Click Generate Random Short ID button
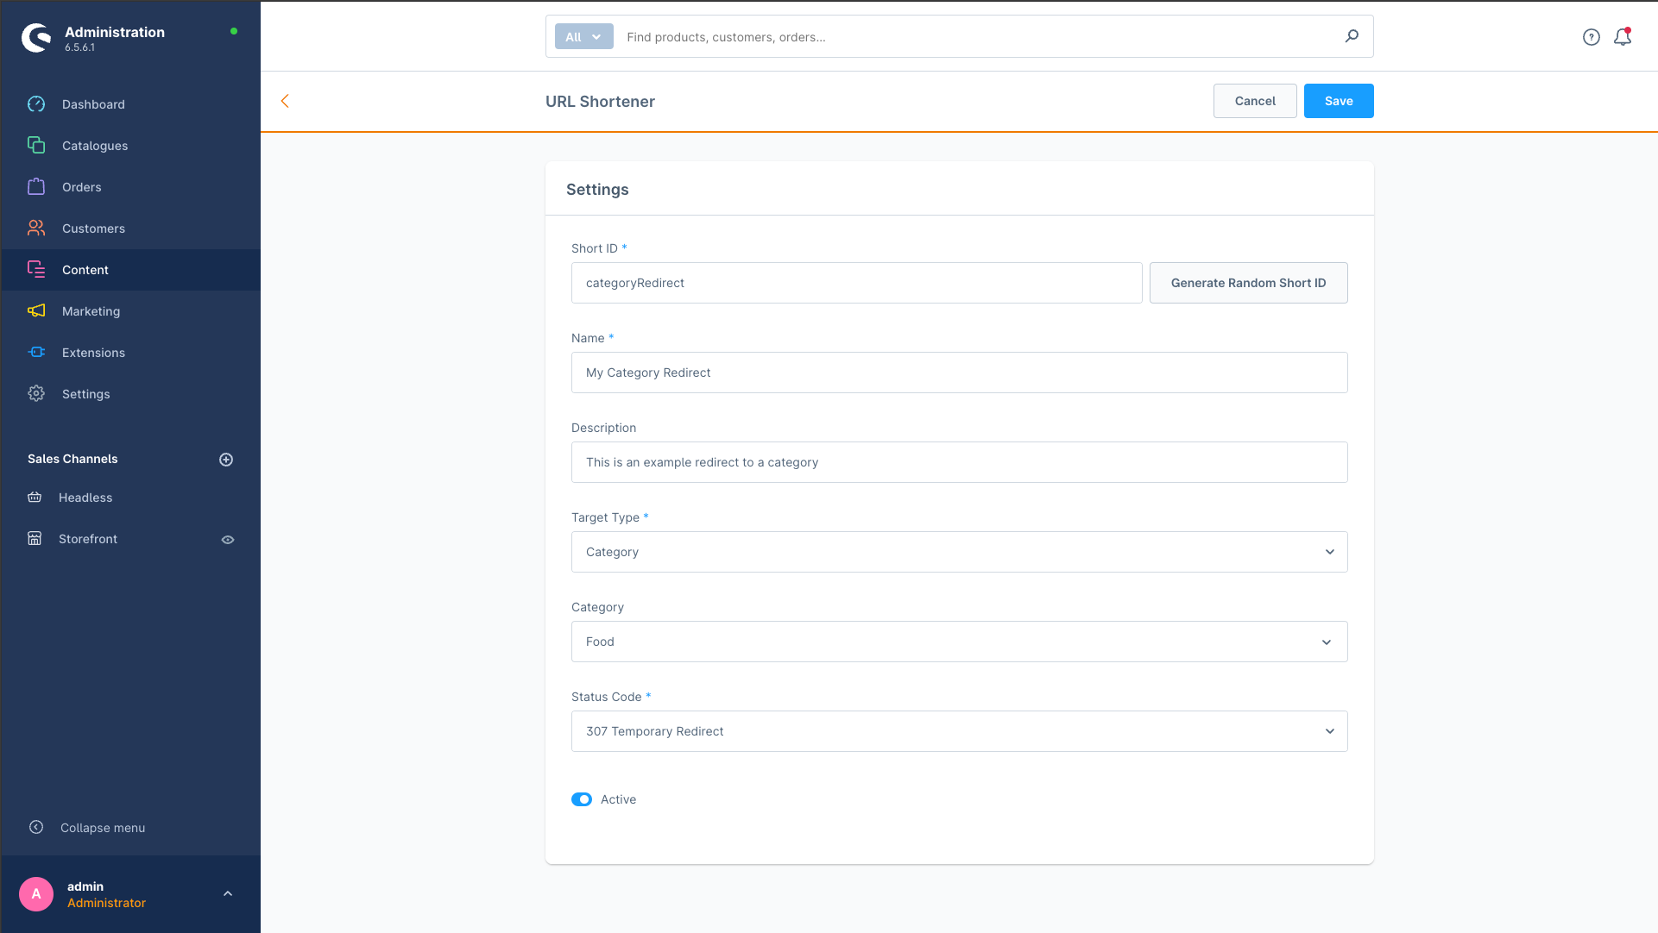The width and height of the screenshot is (1658, 933). (x=1248, y=283)
